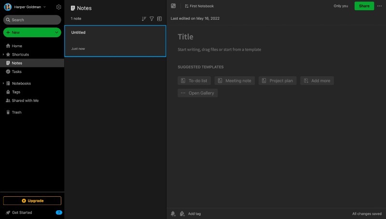Expand the account dropdown chevron
Viewport: 386px width, 219px height.
44,7
